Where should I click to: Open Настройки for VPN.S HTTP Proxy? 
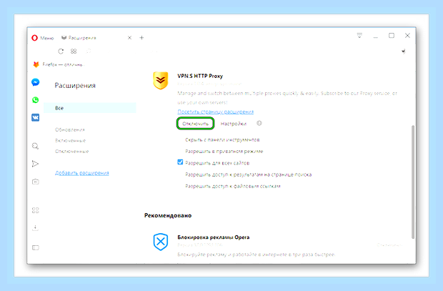click(x=234, y=124)
